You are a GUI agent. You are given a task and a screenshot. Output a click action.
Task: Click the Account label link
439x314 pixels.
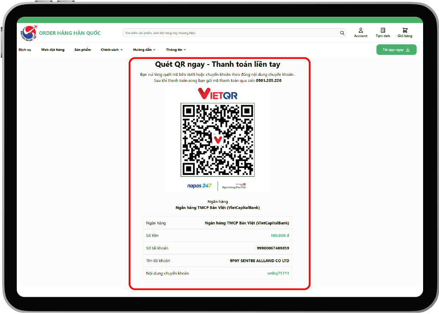[361, 36]
